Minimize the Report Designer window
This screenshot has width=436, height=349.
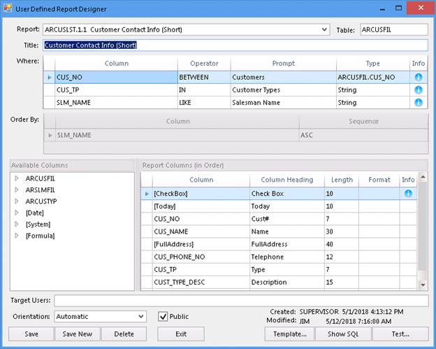point(382,8)
